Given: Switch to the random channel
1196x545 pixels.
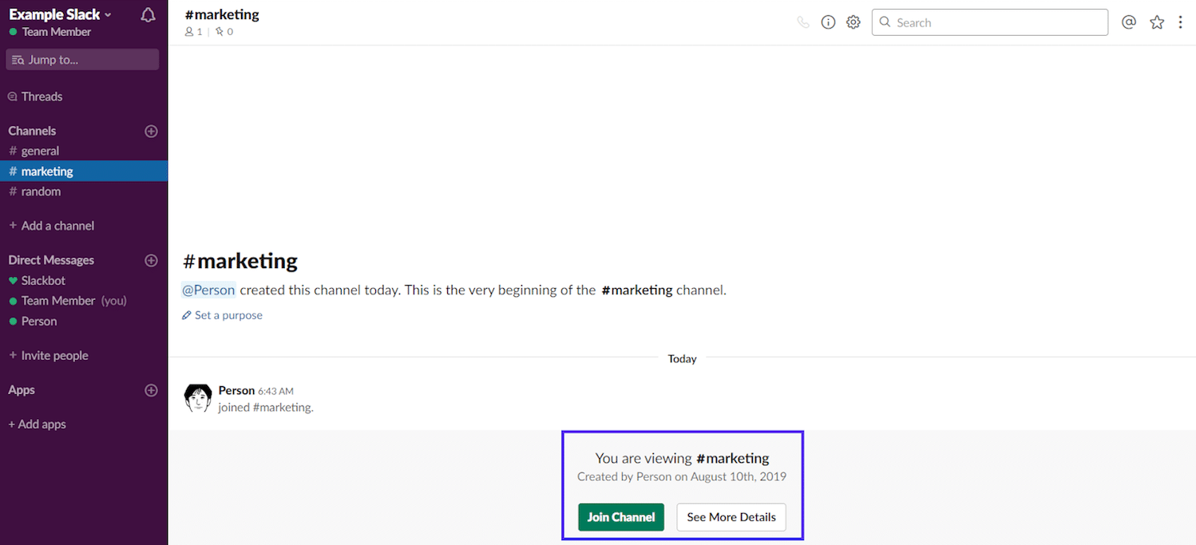Looking at the screenshot, I should 41,192.
